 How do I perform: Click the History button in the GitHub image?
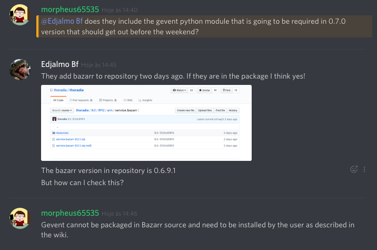click(x=233, y=110)
